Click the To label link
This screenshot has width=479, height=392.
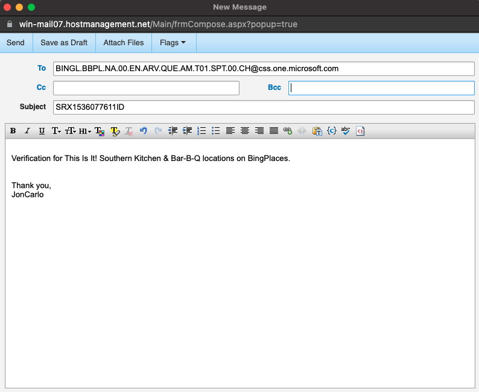point(42,68)
